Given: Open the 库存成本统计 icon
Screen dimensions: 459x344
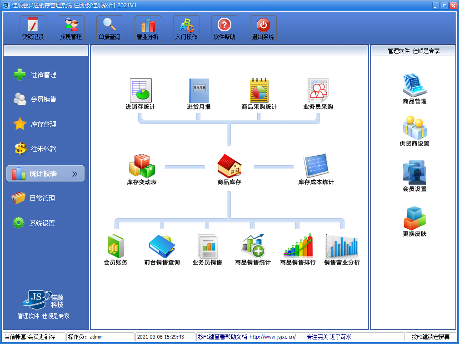Looking at the screenshot, I should (x=316, y=170).
